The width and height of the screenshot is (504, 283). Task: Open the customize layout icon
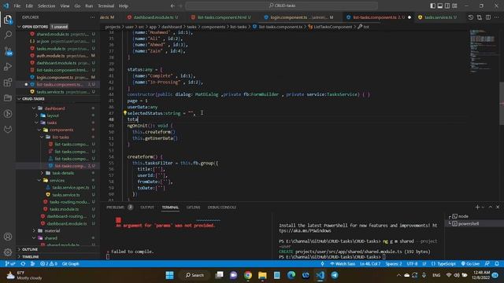(x=454, y=6)
